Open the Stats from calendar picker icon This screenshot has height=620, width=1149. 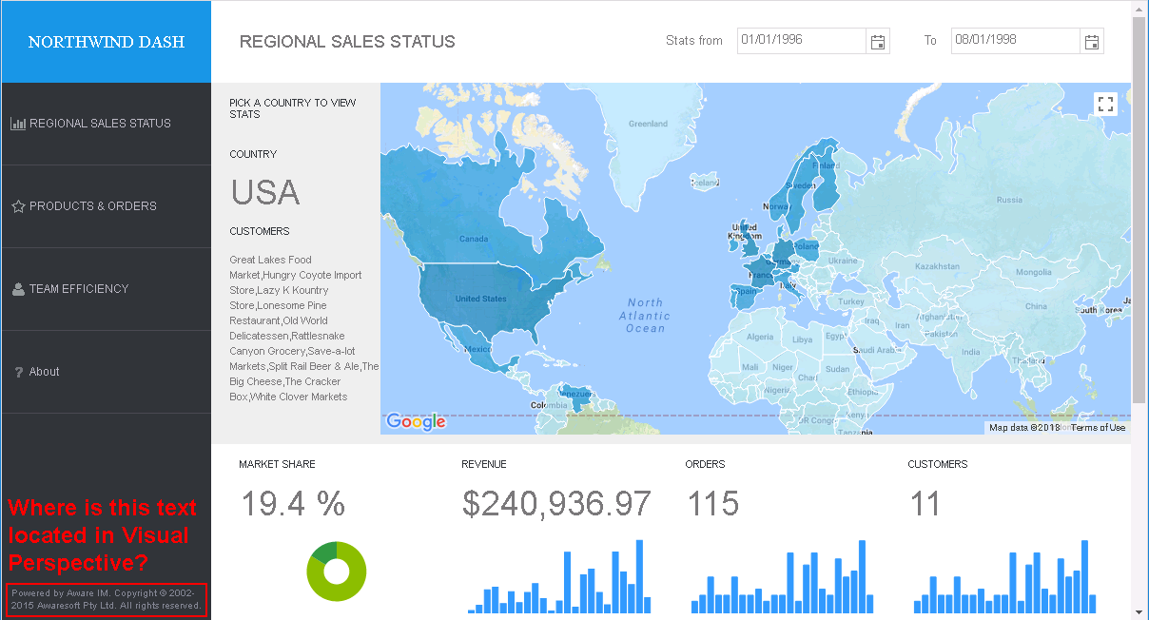click(x=878, y=42)
